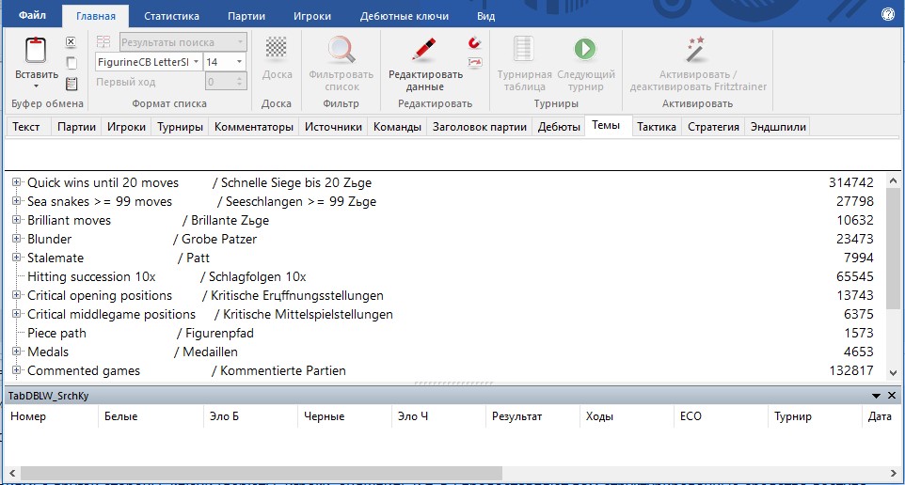The width and height of the screenshot is (905, 485).
Task: Open Фильтровать список magnifier tool
Action: pos(341,50)
